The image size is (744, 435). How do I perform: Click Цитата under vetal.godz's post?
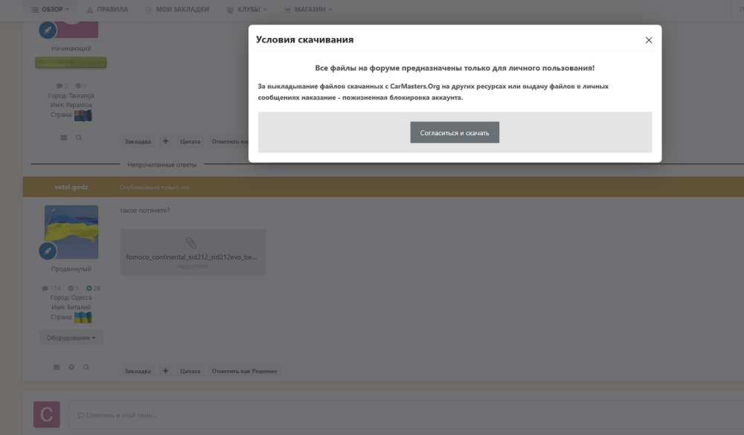190,371
